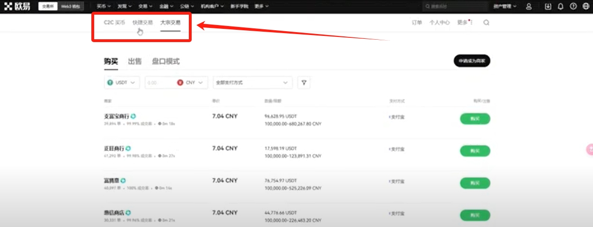Click the verified badge beside 富腾惠
The height and width of the screenshot is (227, 593).
click(x=123, y=180)
